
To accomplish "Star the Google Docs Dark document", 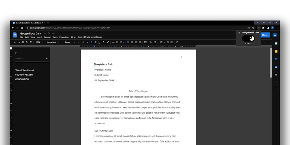I will 45,33.
